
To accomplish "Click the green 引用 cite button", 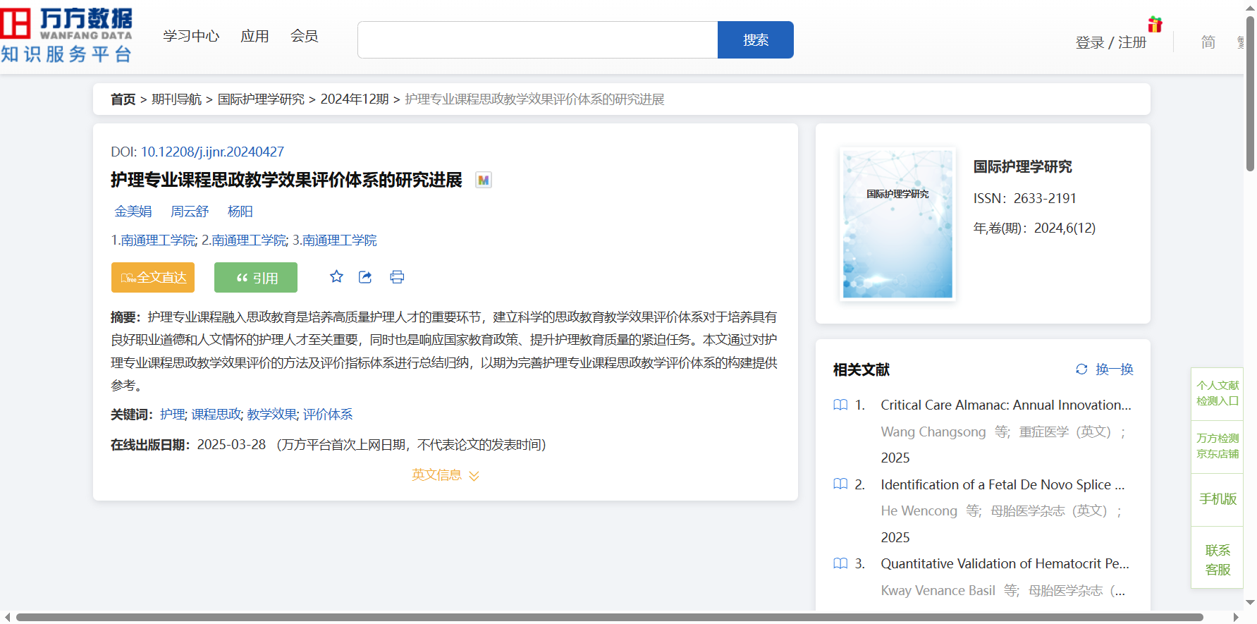I will 256,277.
